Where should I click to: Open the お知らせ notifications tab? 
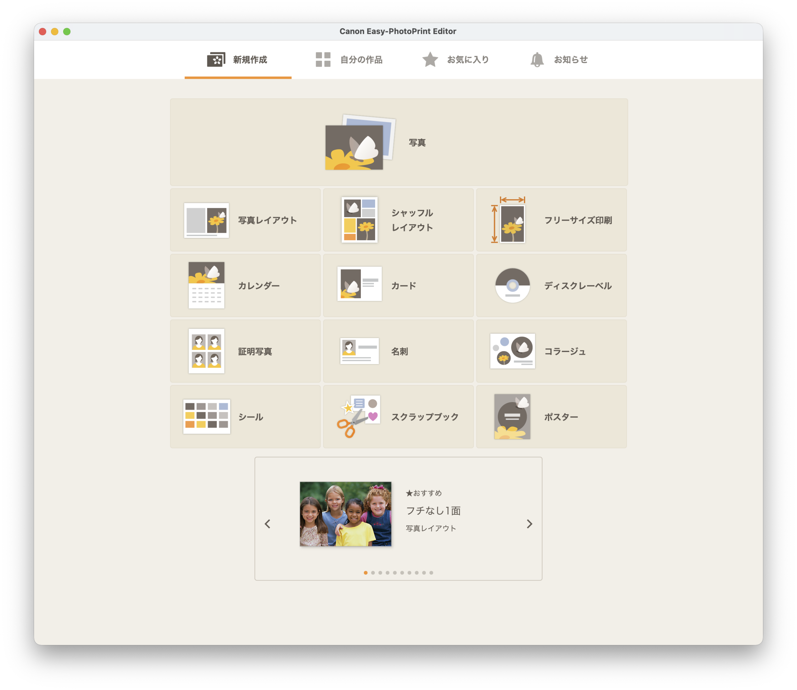pyautogui.click(x=559, y=60)
